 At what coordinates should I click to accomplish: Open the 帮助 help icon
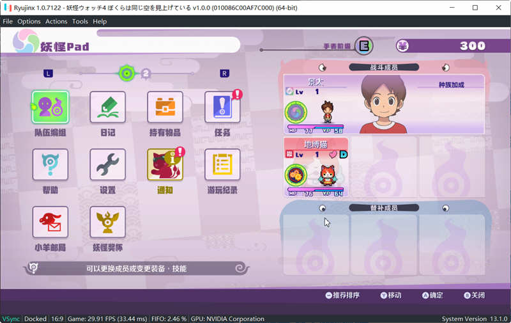(50, 164)
